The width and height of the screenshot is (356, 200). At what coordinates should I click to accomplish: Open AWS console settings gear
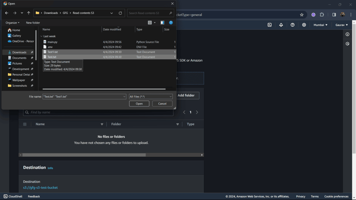(304, 25)
